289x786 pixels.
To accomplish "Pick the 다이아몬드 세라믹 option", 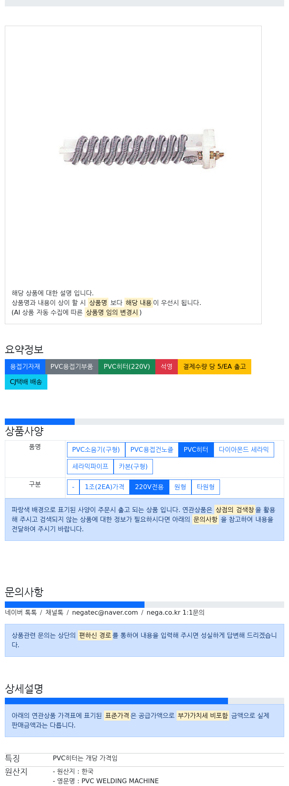I will (244, 450).
